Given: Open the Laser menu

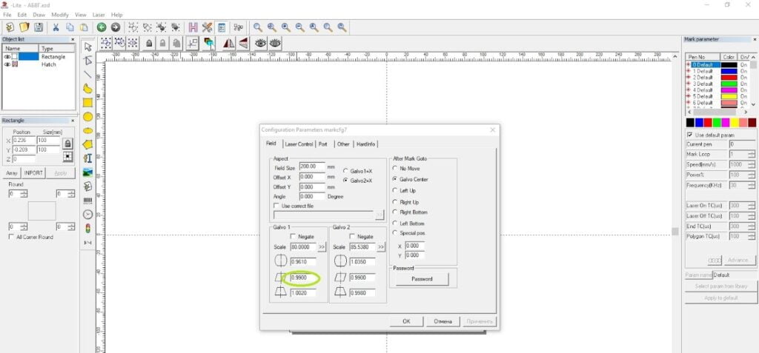Looking at the screenshot, I should (x=99, y=15).
